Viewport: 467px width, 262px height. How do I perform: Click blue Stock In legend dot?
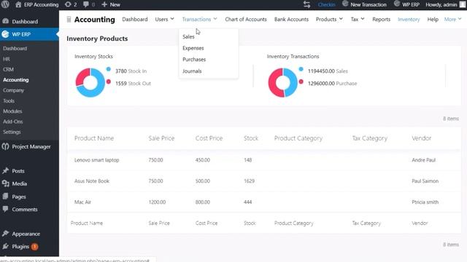109,69
